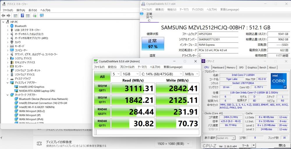Select the security devices category icon
This screenshot has height=149, width=291.
12,62
